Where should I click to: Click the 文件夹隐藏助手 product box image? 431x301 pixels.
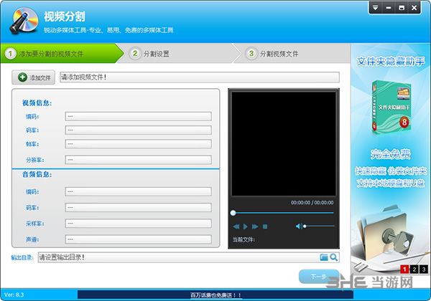[391, 107]
